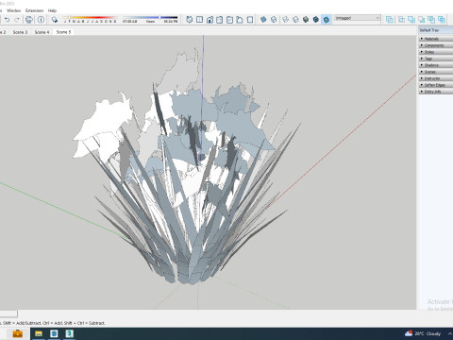The image size is (453, 340).
Task: Switch to the Back view icon
Action: [229, 20]
